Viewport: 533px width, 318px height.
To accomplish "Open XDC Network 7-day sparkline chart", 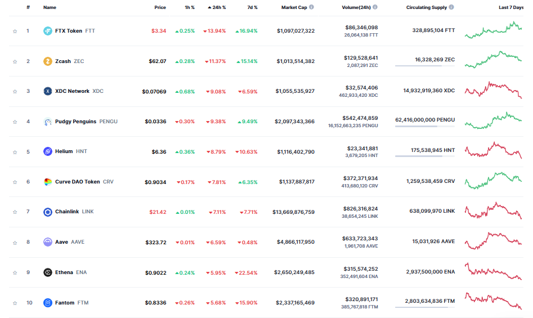I will [493, 90].
